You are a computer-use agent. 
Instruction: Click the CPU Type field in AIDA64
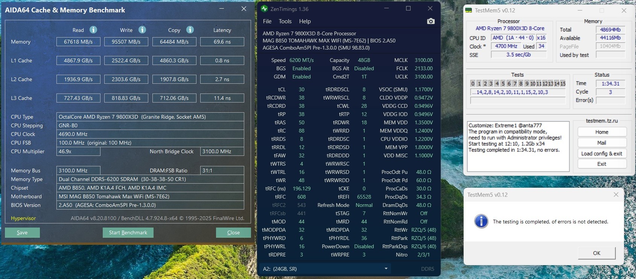point(150,117)
